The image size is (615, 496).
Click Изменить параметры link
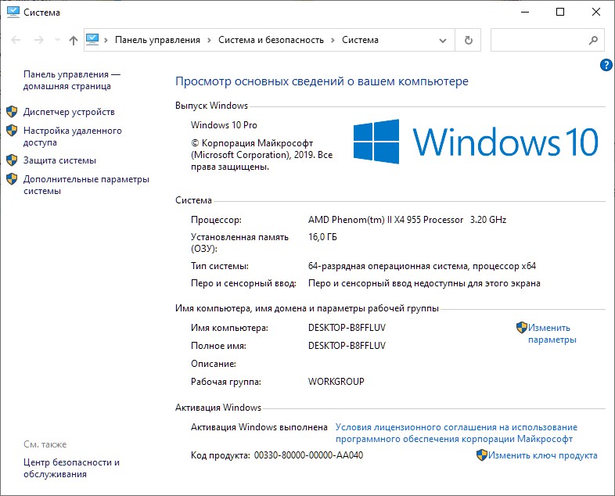point(552,334)
